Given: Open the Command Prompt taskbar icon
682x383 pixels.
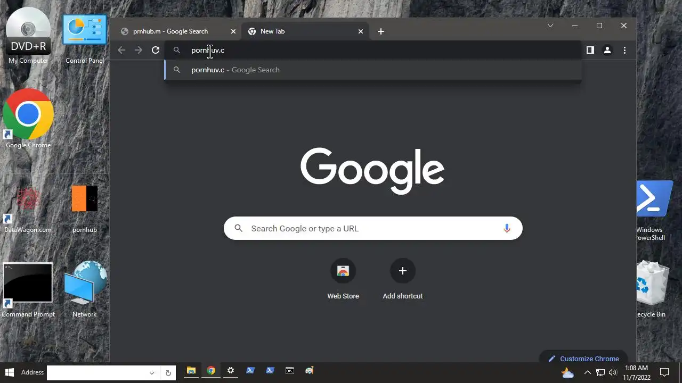Looking at the screenshot, I should pos(290,371).
